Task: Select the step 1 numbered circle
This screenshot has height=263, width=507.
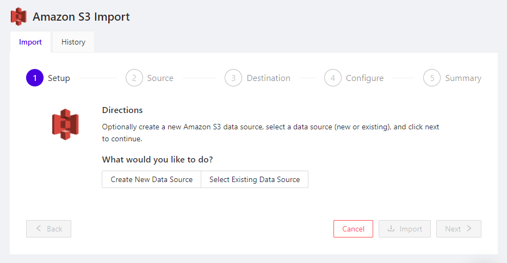Action: click(x=35, y=78)
